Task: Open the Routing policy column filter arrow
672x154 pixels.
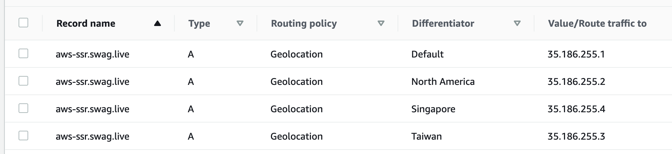Action: (381, 23)
